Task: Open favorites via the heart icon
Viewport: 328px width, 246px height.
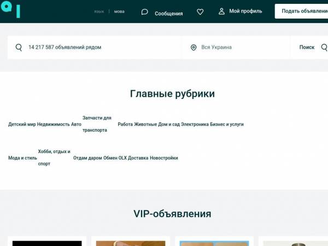Action: tap(200, 11)
